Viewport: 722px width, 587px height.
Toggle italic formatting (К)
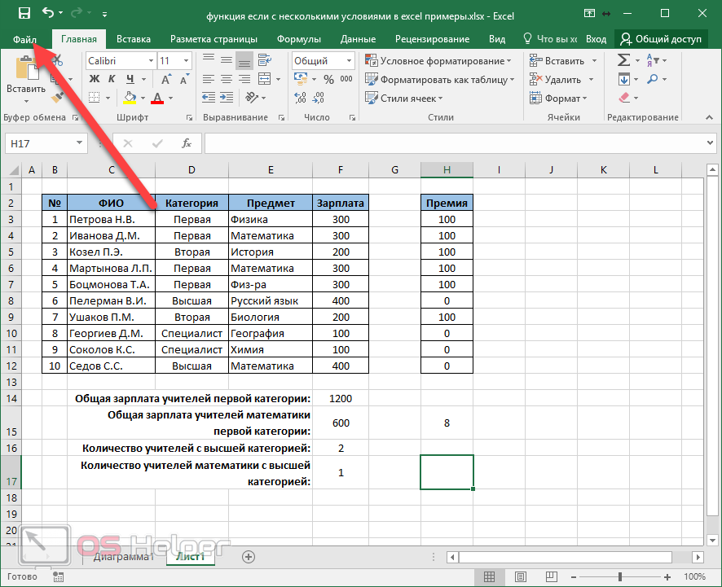pos(112,80)
